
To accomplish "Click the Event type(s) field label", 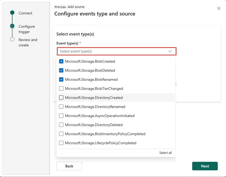I will coord(67,43).
